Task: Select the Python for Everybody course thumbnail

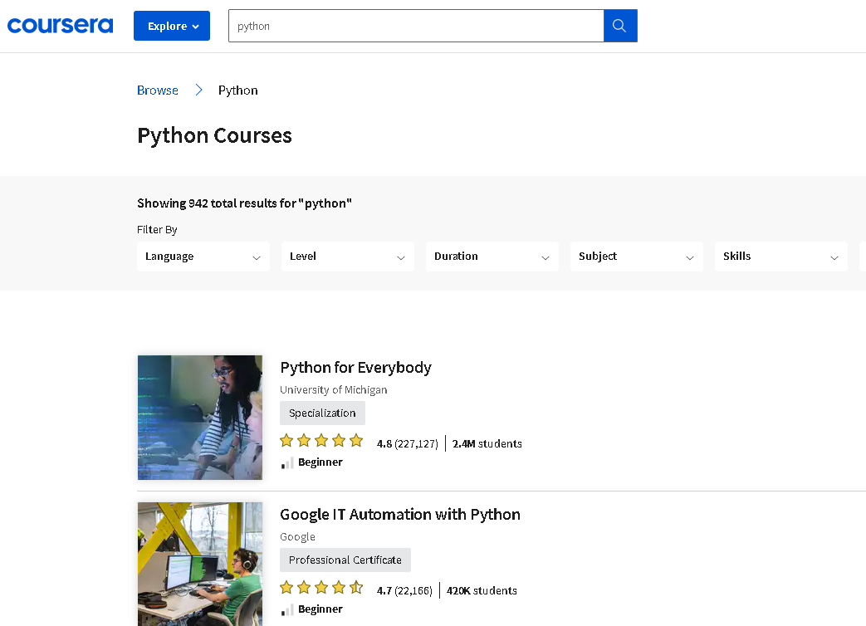Action: pos(200,418)
